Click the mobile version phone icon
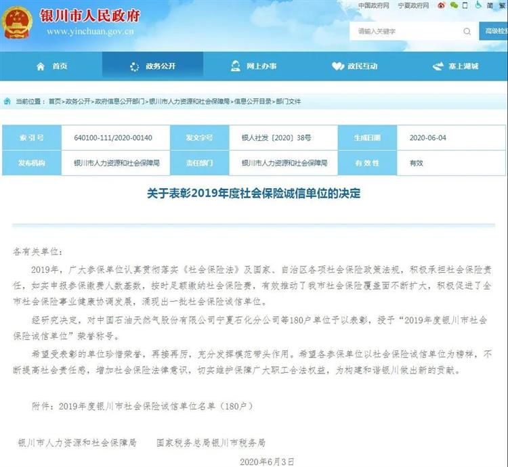The height and width of the screenshot is (467, 508). (465, 5)
